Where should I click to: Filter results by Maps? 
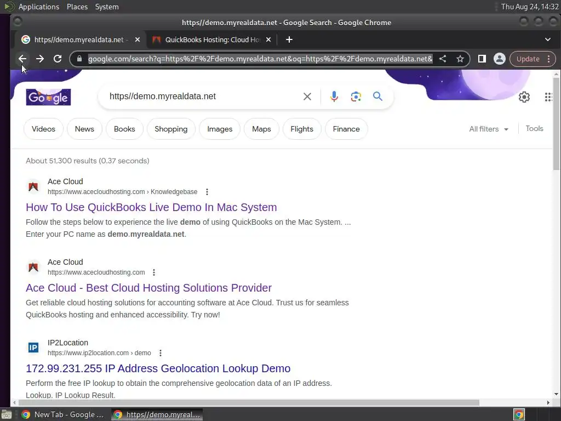click(x=261, y=129)
